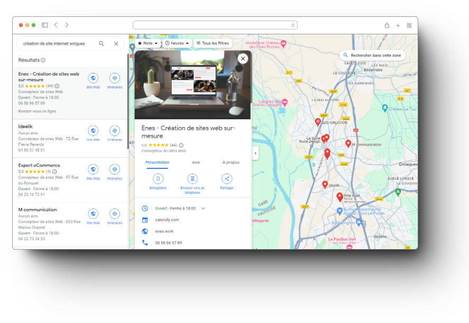Screen dimensions: 469x323
Task: Click the Ideelik map pin
Action: (325, 185)
